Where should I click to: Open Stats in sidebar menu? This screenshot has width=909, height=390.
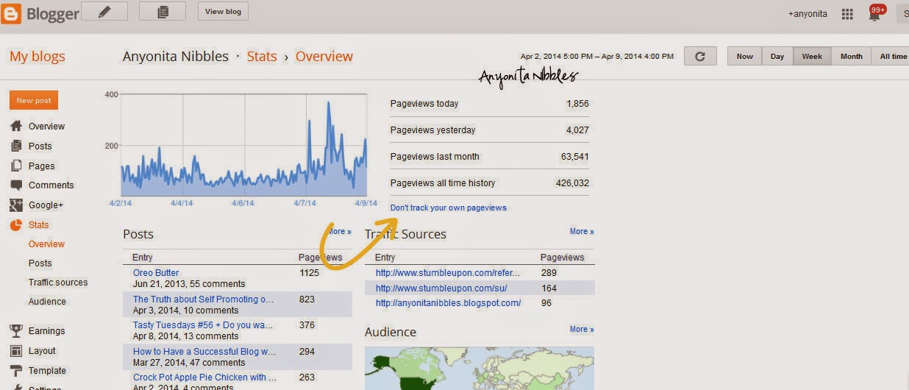pyautogui.click(x=39, y=225)
